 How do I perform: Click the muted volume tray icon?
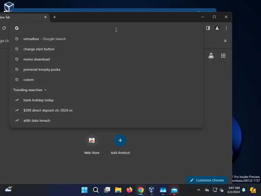[221, 190]
